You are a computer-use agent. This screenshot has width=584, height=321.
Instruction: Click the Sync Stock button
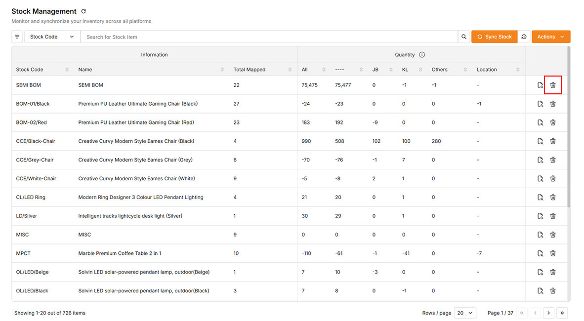[494, 37]
